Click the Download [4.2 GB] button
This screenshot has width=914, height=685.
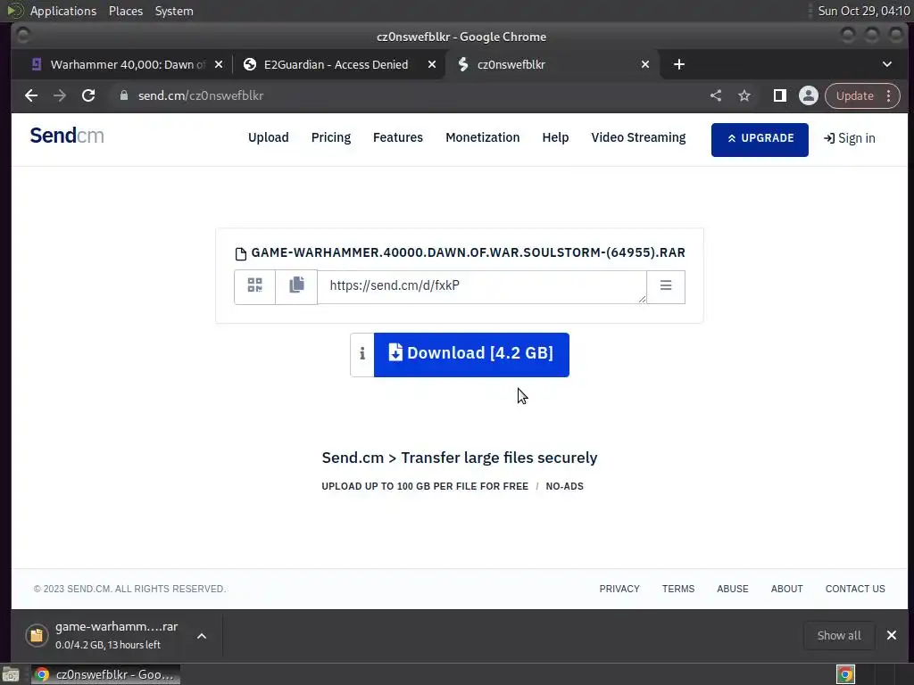(471, 354)
